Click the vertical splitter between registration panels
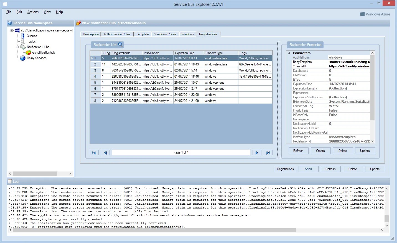Screen dimensions: 397x243 point(279,100)
